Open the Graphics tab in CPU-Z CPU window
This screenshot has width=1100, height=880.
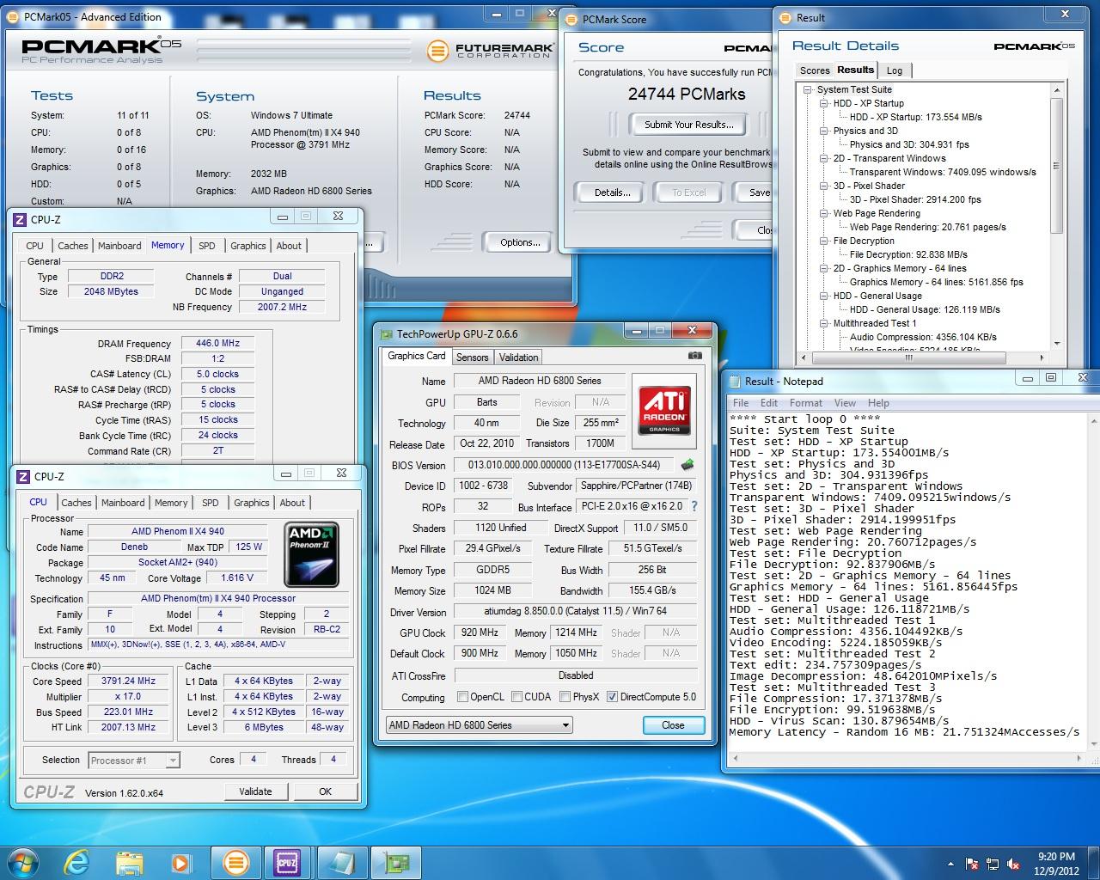252,503
